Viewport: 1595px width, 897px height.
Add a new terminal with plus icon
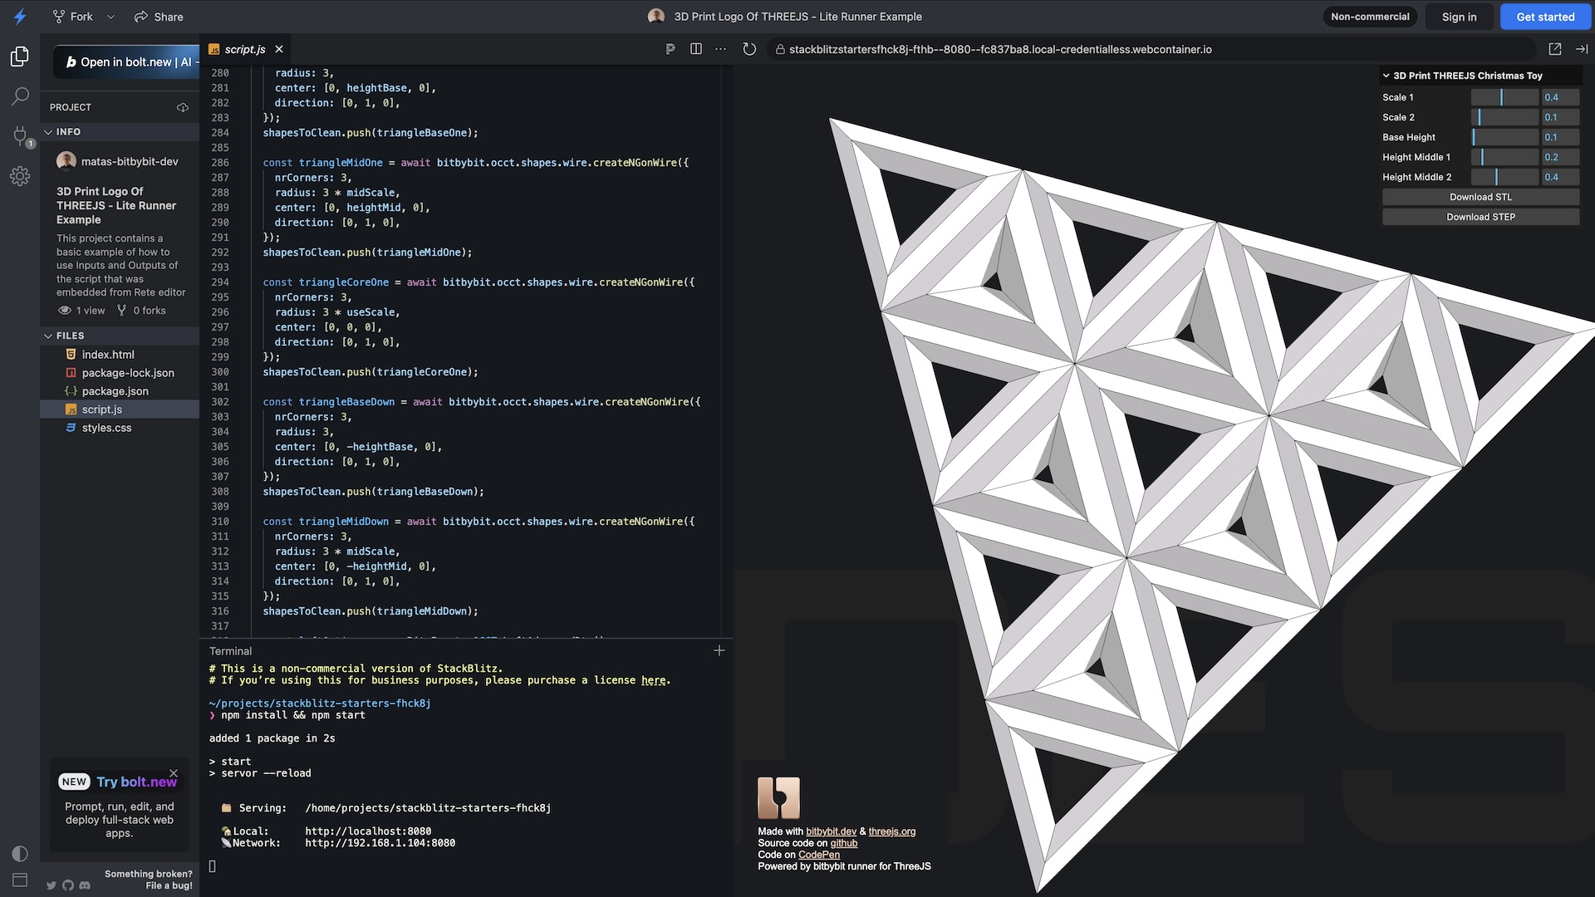719,650
